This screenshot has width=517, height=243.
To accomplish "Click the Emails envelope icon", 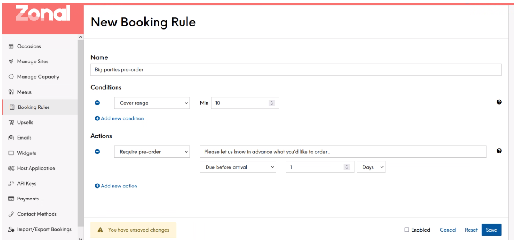I will pos(11,138).
